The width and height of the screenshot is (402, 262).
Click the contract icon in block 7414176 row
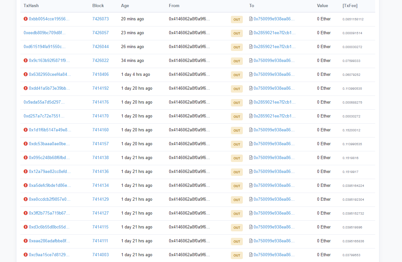pyautogui.click(x=251, y=102)
